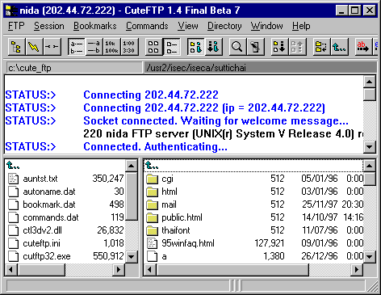
Task: Switch to list view toolbar button
Action: click(x=171, y=47)
